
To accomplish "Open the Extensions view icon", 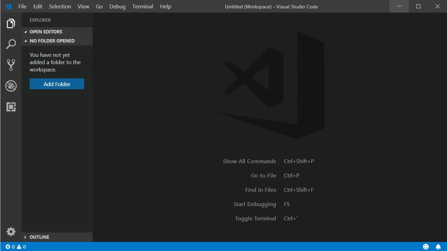I will tap(11, 107).
